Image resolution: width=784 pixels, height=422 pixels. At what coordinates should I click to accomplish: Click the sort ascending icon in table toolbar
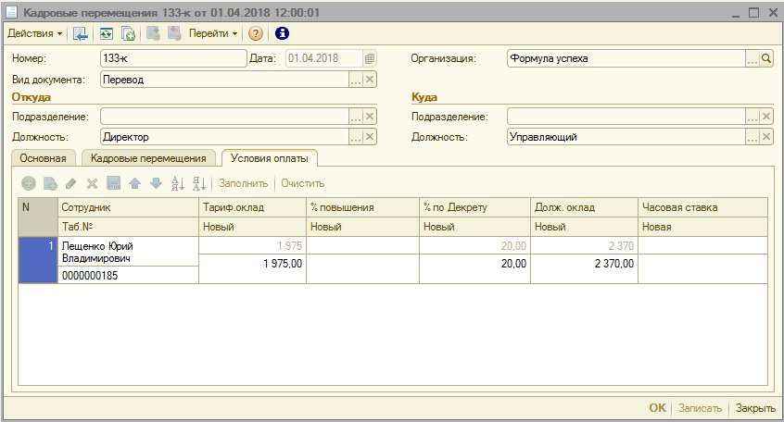pyautogui.click(x=179, y=183)
